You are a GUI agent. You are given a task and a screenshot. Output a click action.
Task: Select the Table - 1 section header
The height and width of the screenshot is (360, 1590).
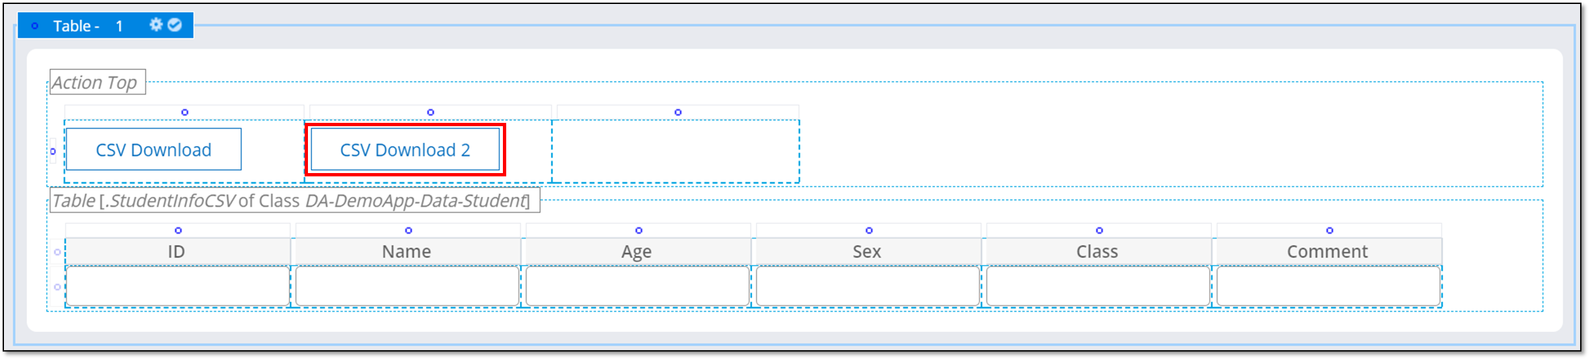[x=106, y=25]
